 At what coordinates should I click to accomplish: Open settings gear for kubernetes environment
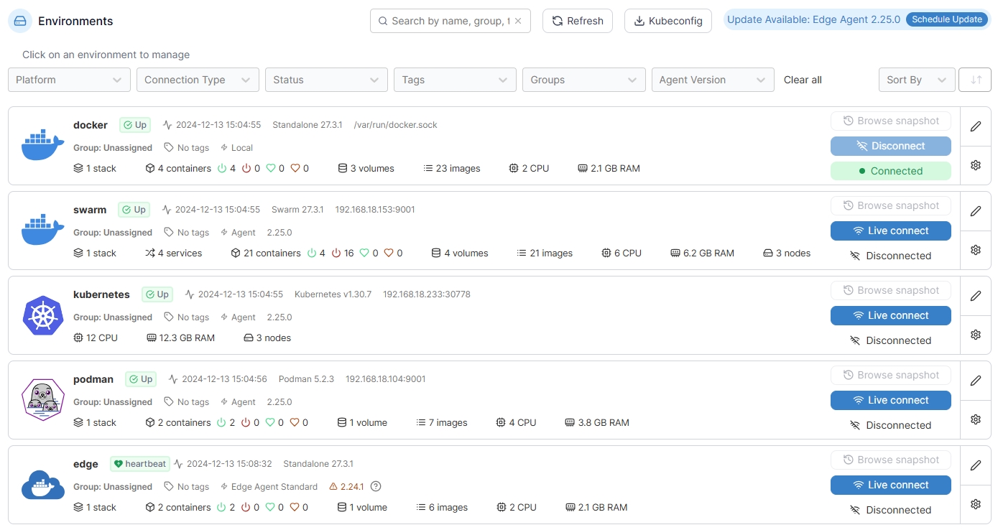point(975,335)
